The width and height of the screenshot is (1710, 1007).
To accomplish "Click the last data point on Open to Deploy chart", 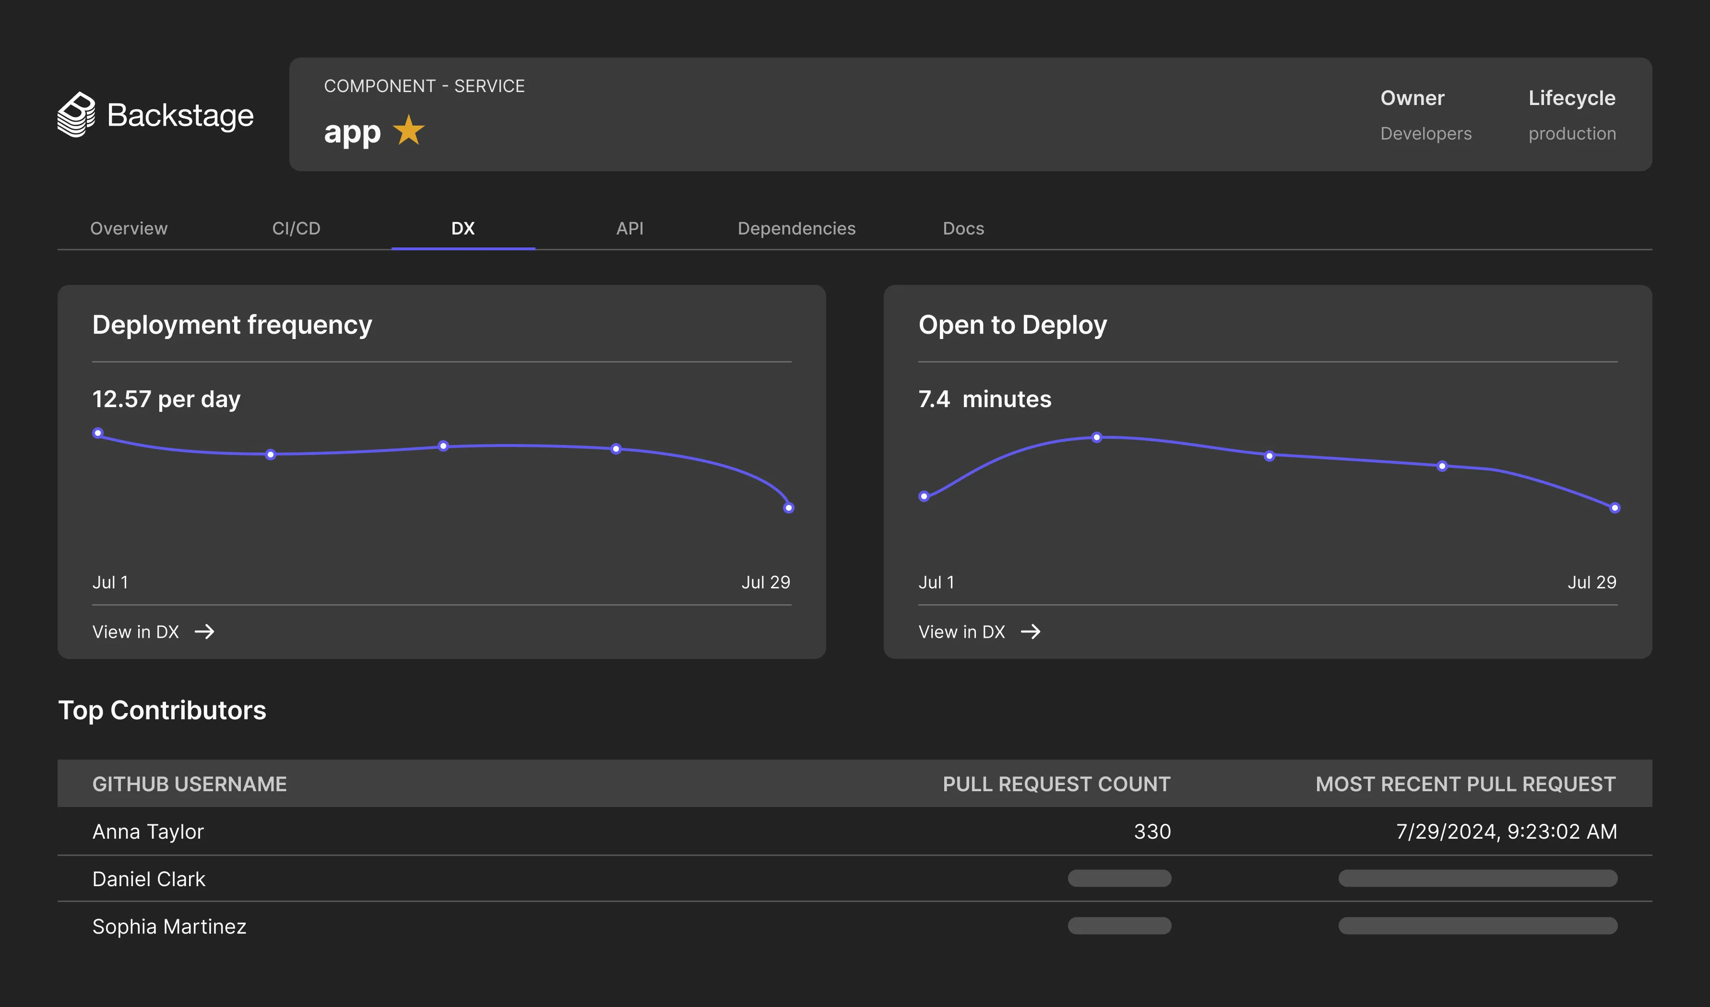I will [1615, 507].
